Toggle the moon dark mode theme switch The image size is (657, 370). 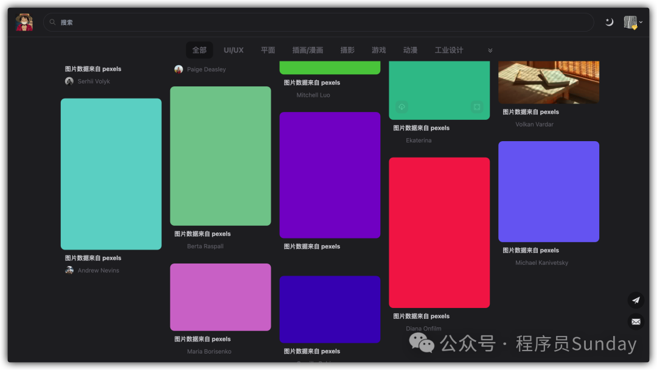(609, 23)
